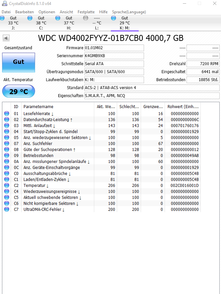Open the Datei menu
The height and width of the screenshot is (294, 221).
tap(6, 12)
